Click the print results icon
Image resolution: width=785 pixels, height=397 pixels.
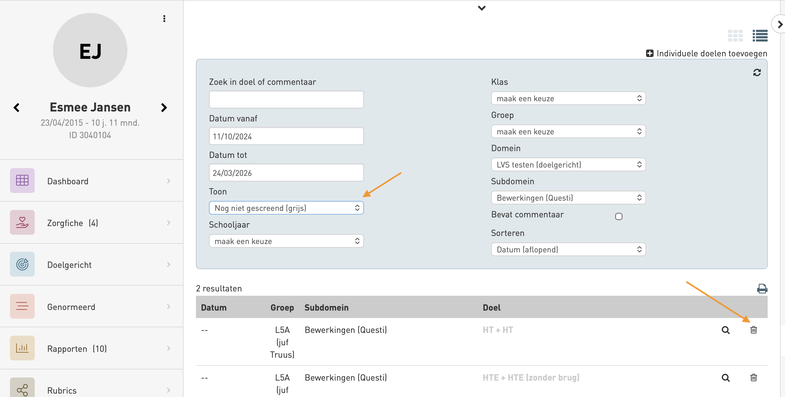point(762,289)
